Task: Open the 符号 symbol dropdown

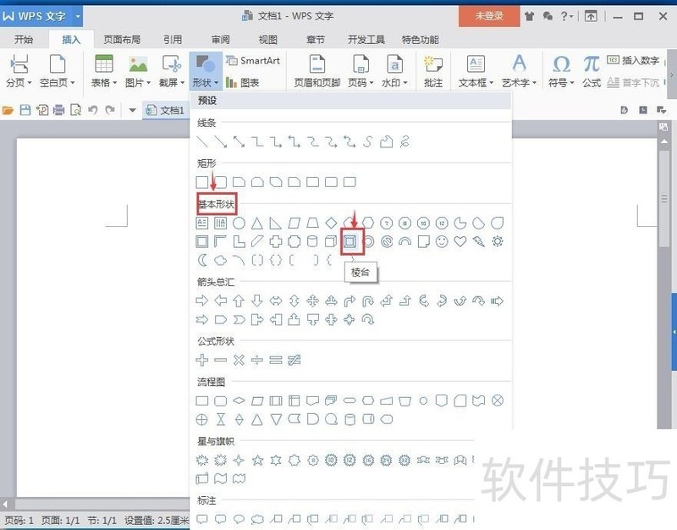Action: click(x=561, y=70)
